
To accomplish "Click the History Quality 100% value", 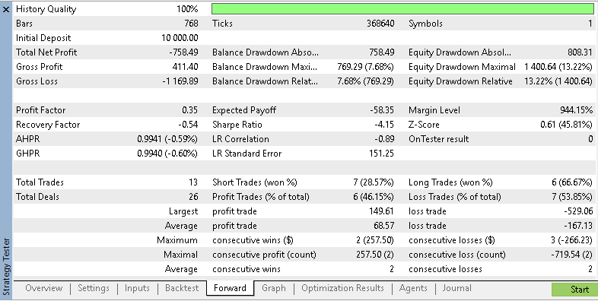I will coord(187,9).
